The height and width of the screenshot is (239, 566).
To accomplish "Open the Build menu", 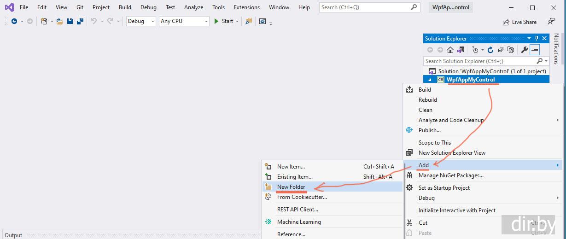I will (x=125, y=7).
